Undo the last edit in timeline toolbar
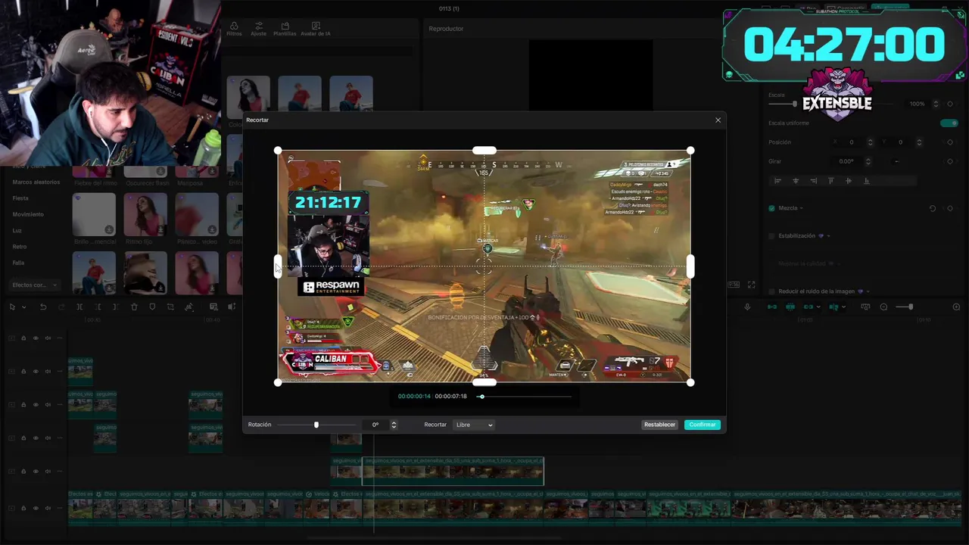 43,307
